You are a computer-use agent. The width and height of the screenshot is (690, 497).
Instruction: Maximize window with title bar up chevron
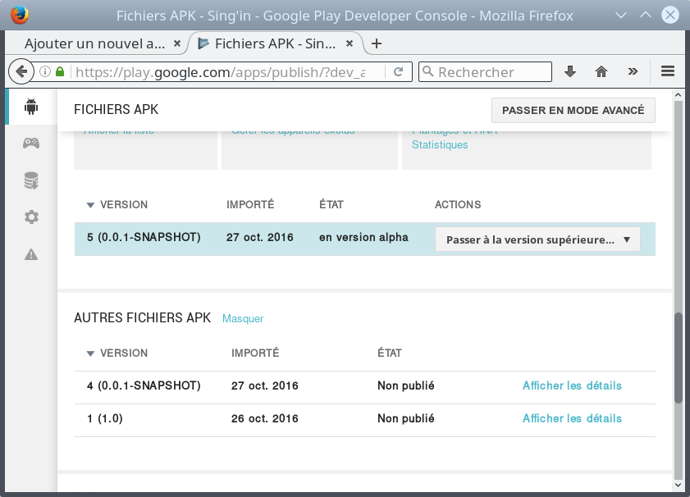pos(645,15)
